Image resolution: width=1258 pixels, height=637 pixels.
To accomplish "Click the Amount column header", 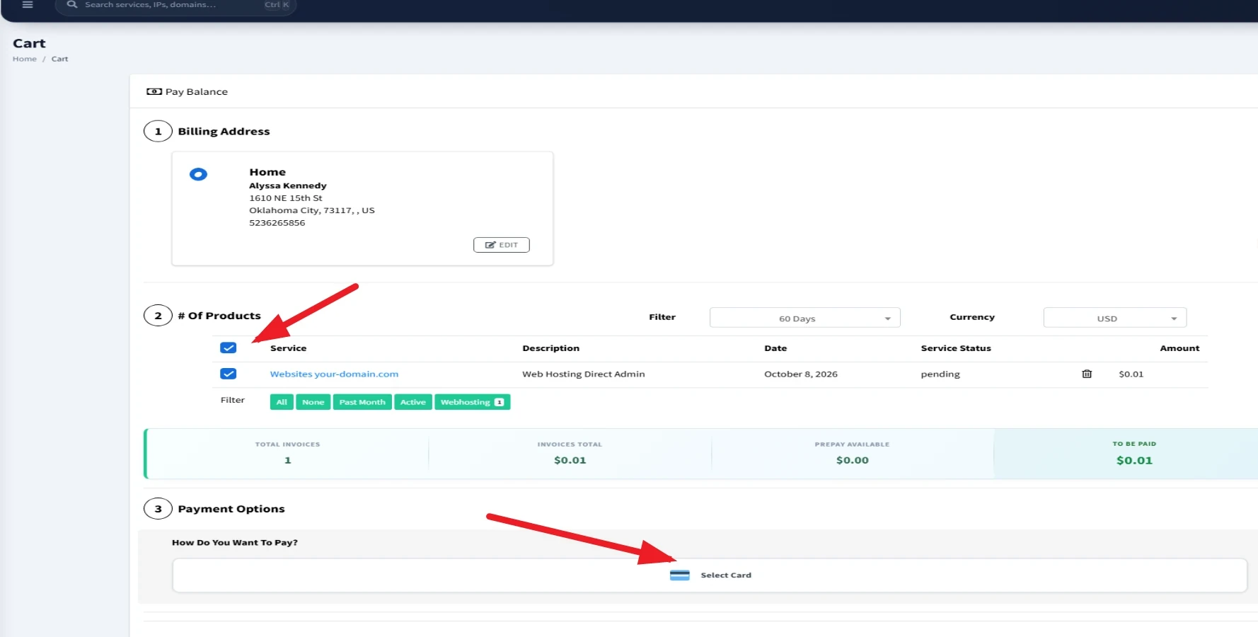I will [x=1179, y=348].
